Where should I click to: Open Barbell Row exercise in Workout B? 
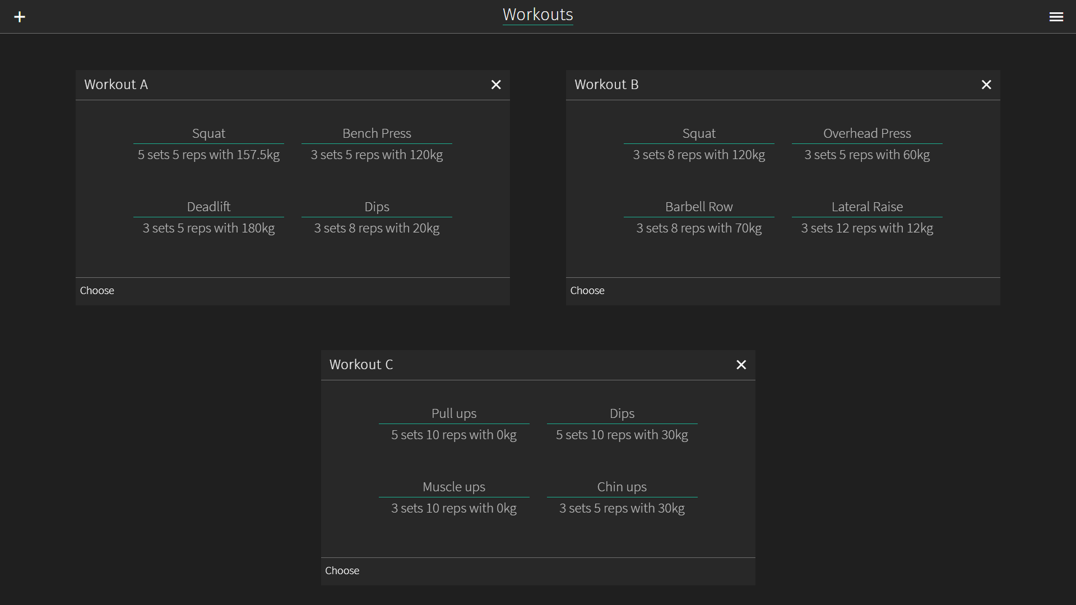pos(699,207)
